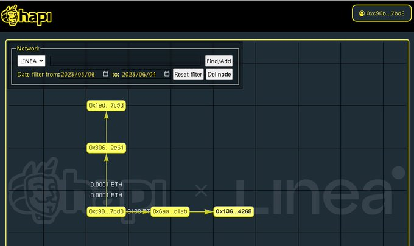Click the Del node button
Viewport: 414px width, 246px height.
pos(219,74)
